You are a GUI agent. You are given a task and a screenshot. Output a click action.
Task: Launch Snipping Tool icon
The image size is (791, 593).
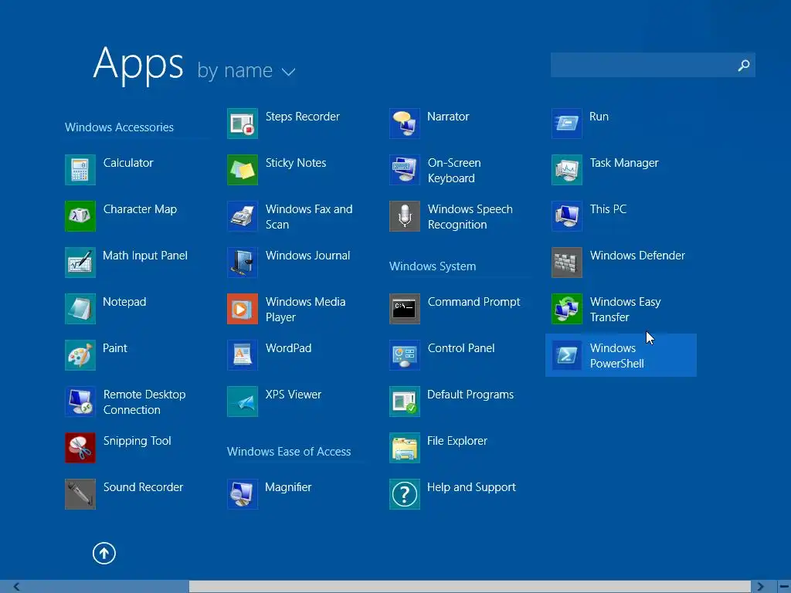click(80, 449)
